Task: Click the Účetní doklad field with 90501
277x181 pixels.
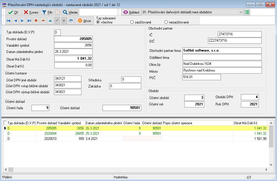Action: 122,108
